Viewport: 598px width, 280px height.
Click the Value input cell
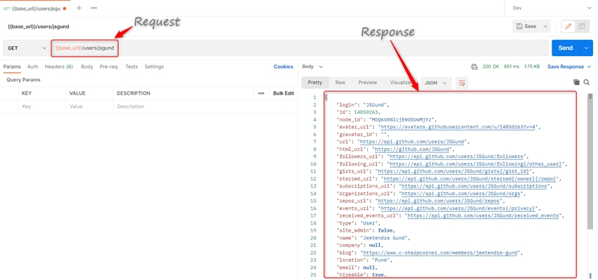pos(89,107)
